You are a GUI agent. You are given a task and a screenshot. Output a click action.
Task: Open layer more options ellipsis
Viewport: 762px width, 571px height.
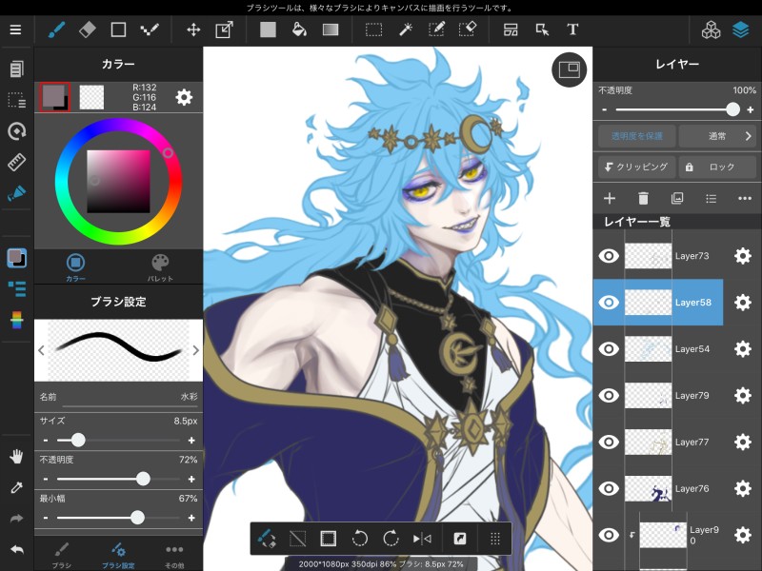click(745, 198)
